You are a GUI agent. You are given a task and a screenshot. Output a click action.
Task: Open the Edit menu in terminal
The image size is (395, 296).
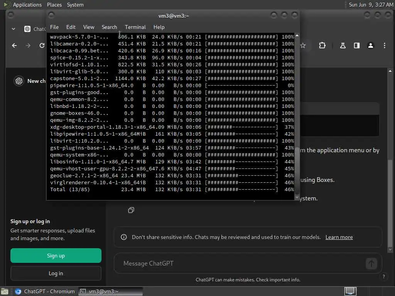71,27
